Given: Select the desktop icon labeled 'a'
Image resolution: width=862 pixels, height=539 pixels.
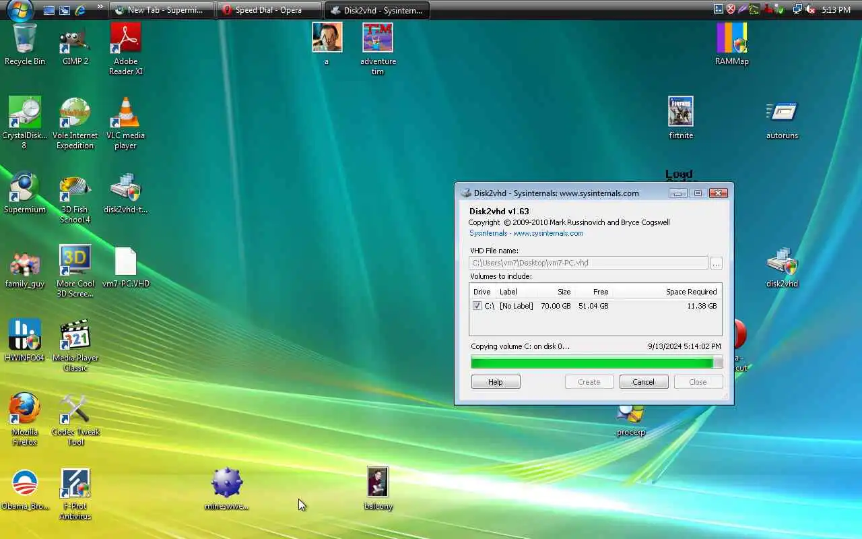Looking at the screenshot, I should pos(327,44).
